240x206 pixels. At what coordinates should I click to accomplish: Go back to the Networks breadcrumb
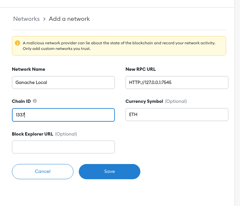pos(26,19)
